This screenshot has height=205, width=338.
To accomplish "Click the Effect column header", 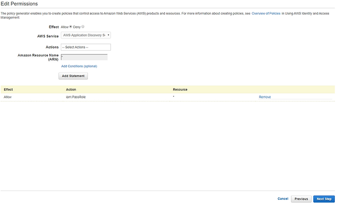I will (8, 89).
